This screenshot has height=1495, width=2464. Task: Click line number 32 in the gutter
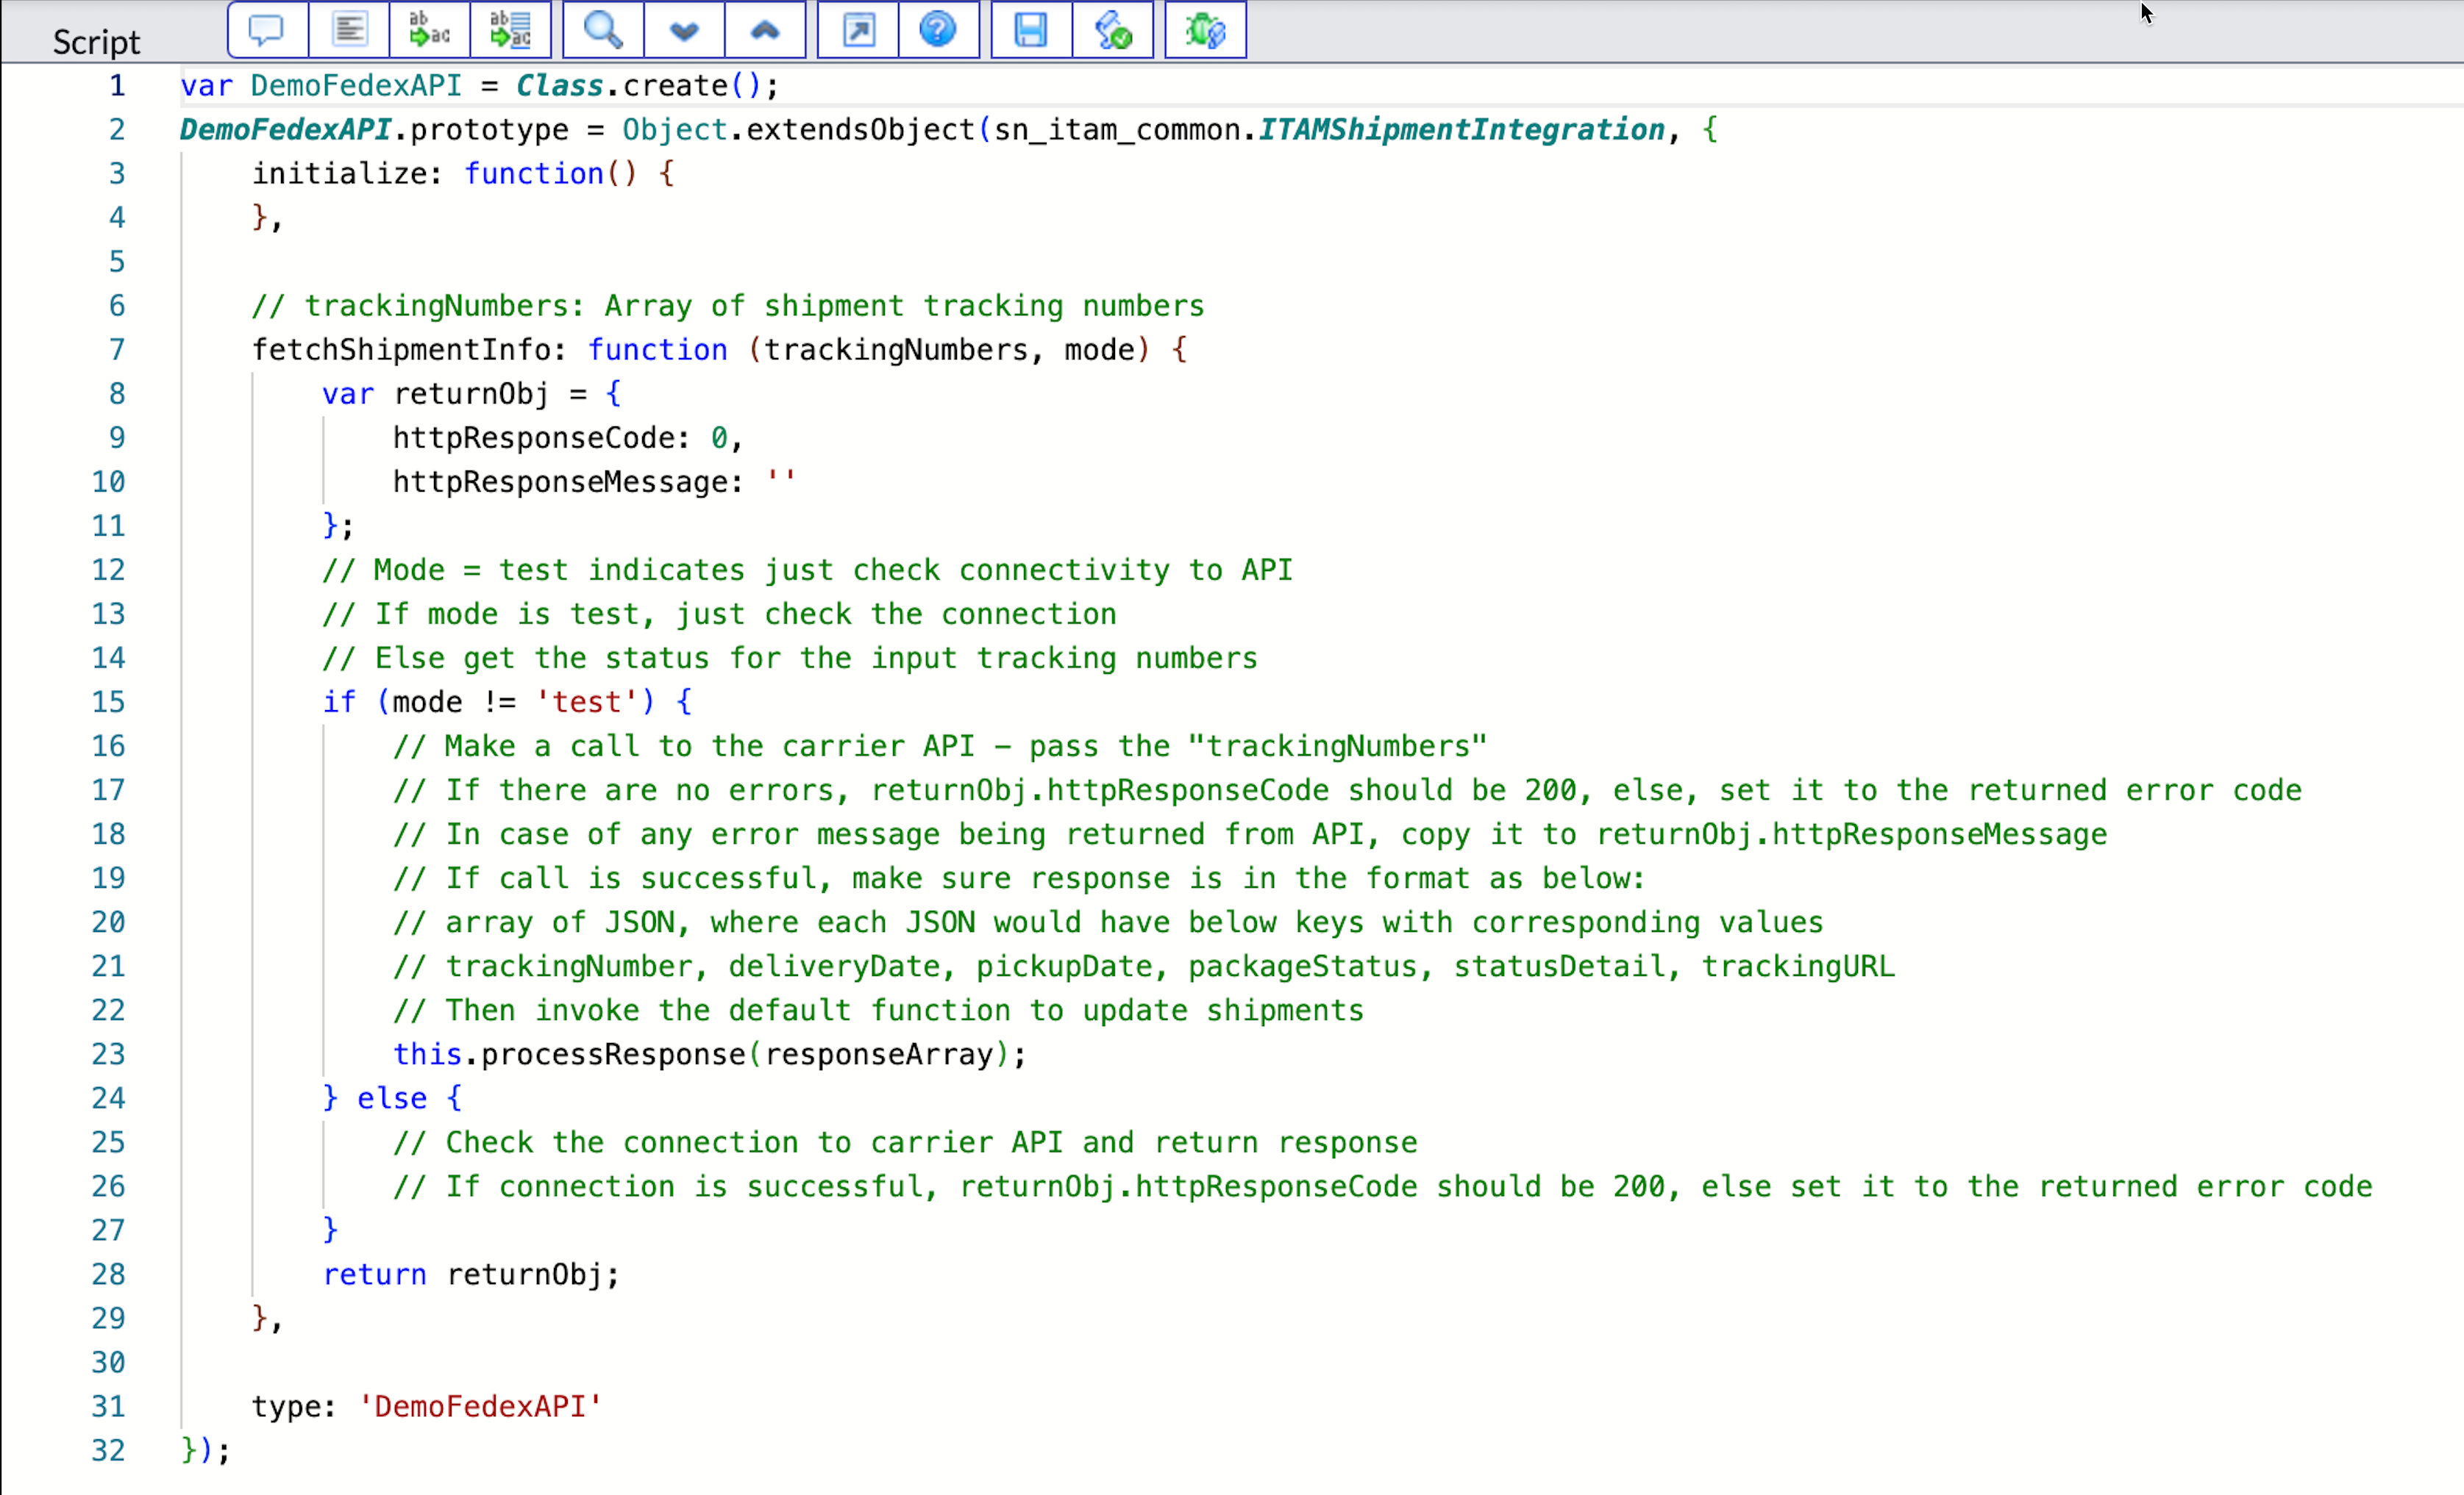pos(108,1450)
